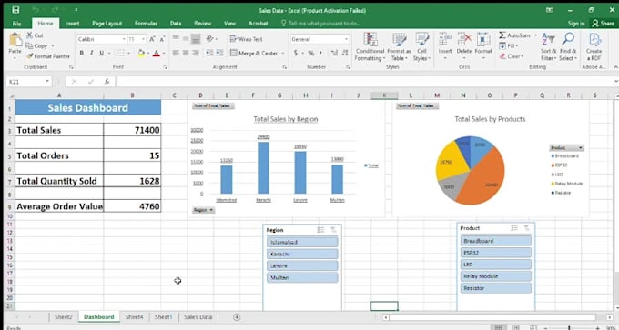The image size is (619, 330).
Task: Open the Sales Data sheet tab
Action: pos(198,317)
